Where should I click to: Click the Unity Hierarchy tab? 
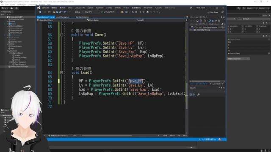[x=6, y=12]
